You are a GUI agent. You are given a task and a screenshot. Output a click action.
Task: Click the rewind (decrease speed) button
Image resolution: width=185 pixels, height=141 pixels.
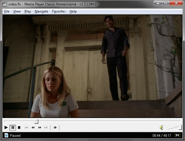[33, 127]
